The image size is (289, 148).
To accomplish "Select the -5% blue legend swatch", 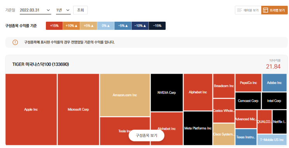I will point(123,26).
